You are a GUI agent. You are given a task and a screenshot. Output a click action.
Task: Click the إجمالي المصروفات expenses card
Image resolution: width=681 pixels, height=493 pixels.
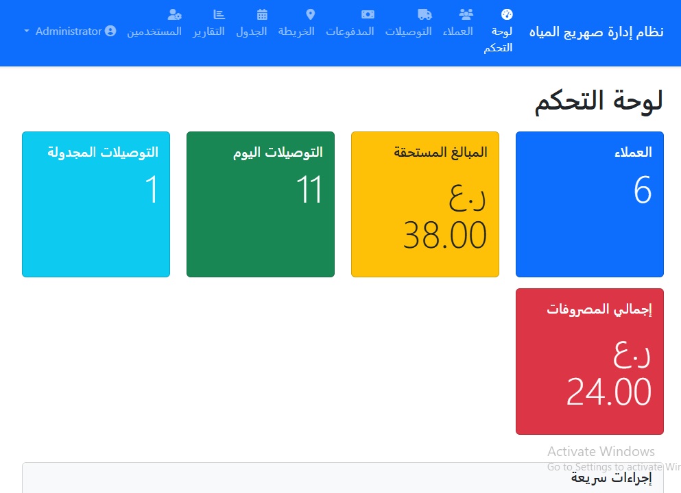[589, 362]
